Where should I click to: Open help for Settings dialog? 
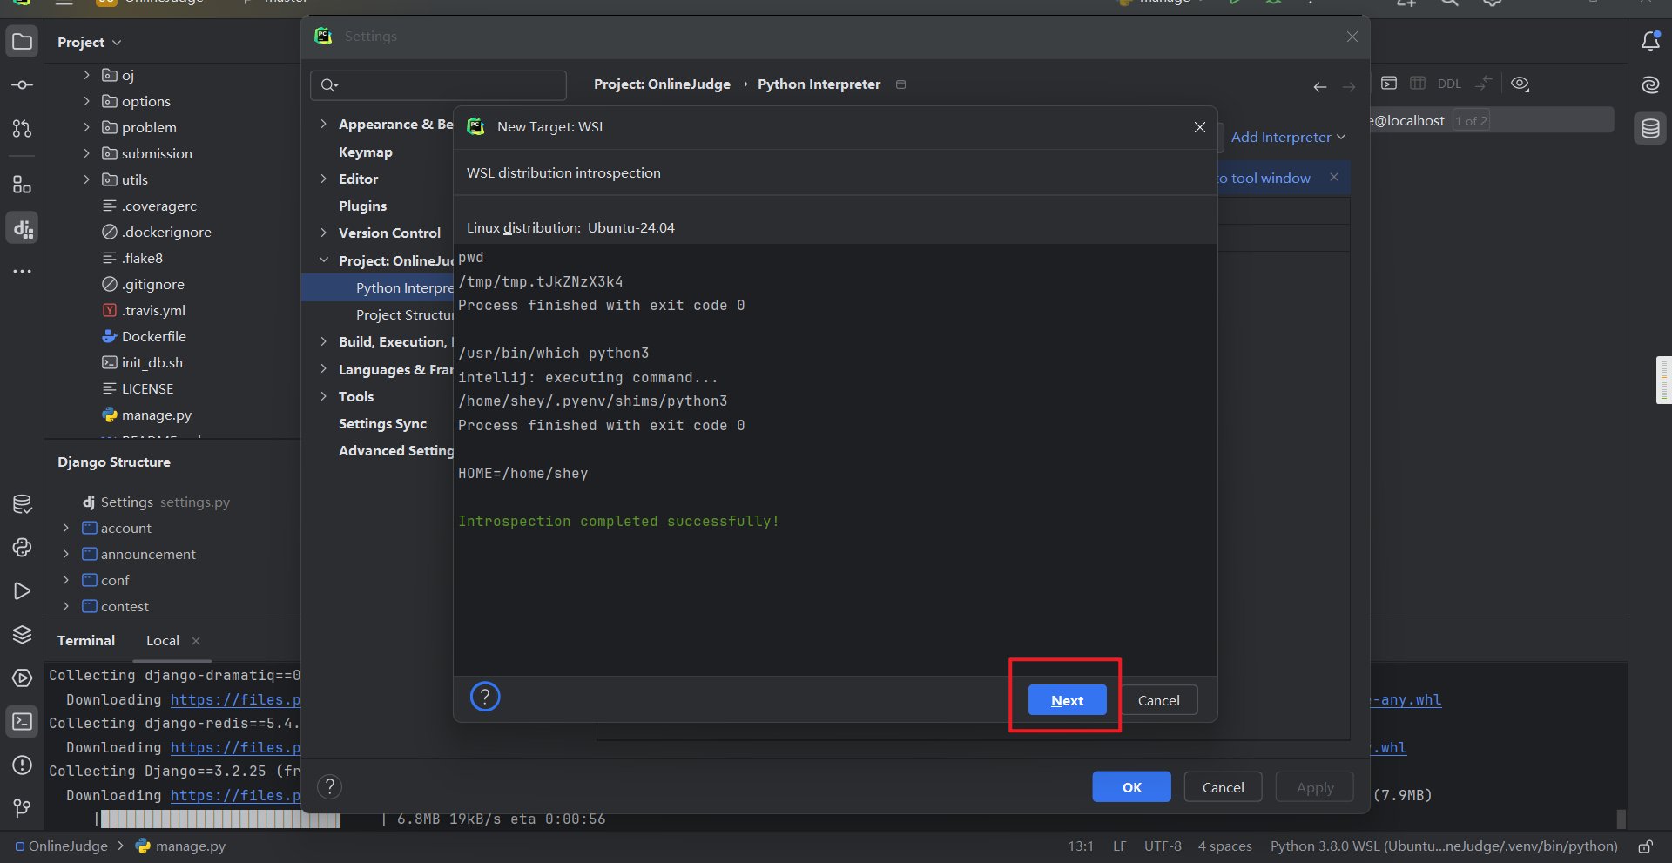pyautogui.click(x=329, y=787)
